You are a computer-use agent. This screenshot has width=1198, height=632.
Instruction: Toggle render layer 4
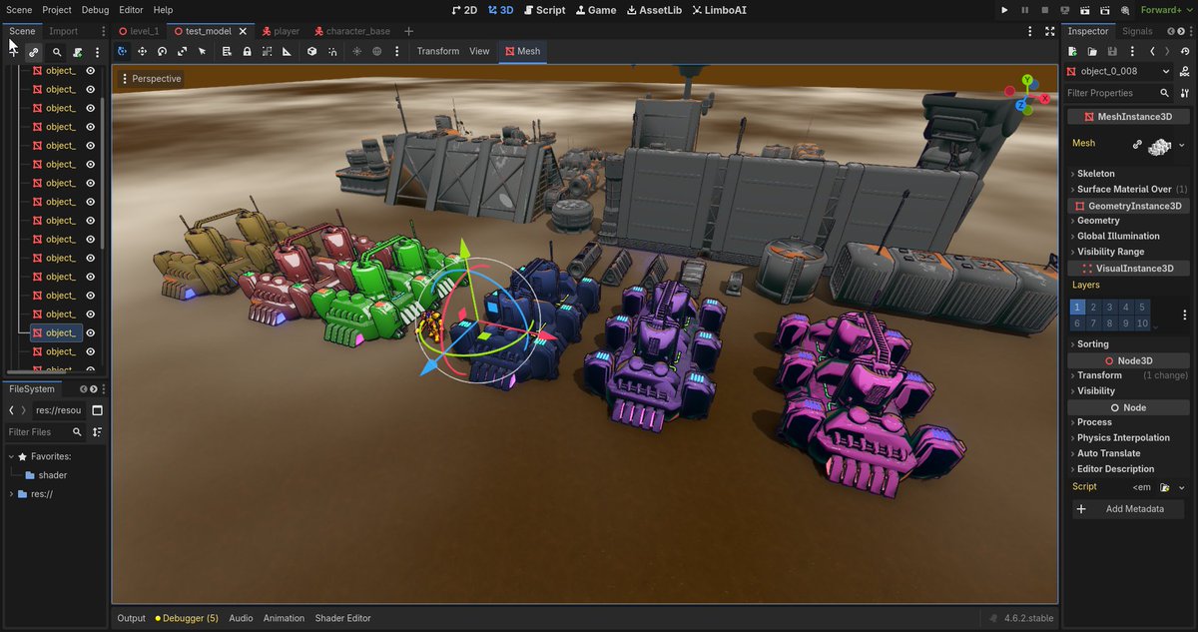tap(1126, 308)
